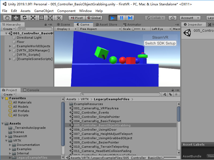
Task: Open Hierarchy Create dropdown
Action: point(9,29)
